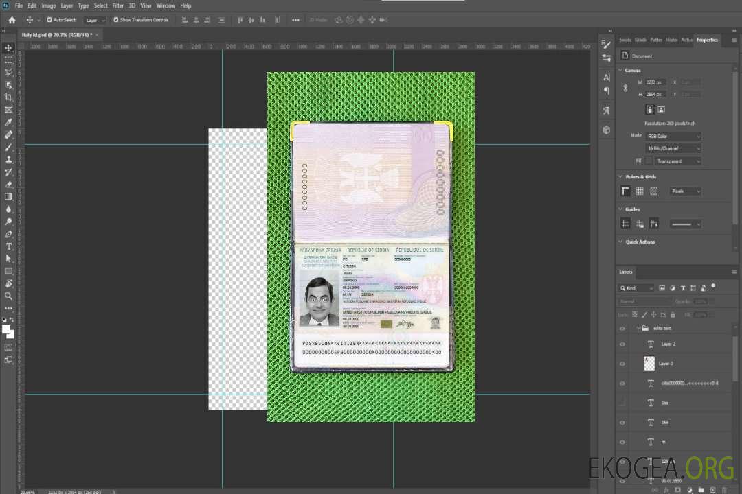742x494 pixels.
Task: Open the layer filter Kind dropdown
Action: (636, 288)
